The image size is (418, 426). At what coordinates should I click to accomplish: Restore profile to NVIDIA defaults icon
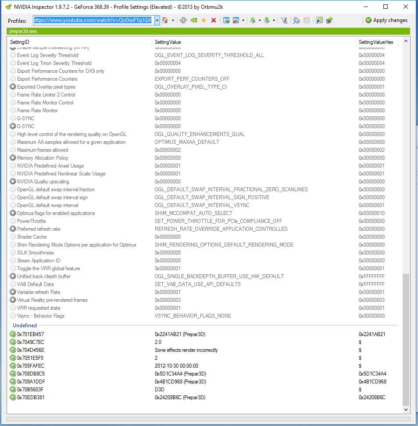tap(193, 20)
